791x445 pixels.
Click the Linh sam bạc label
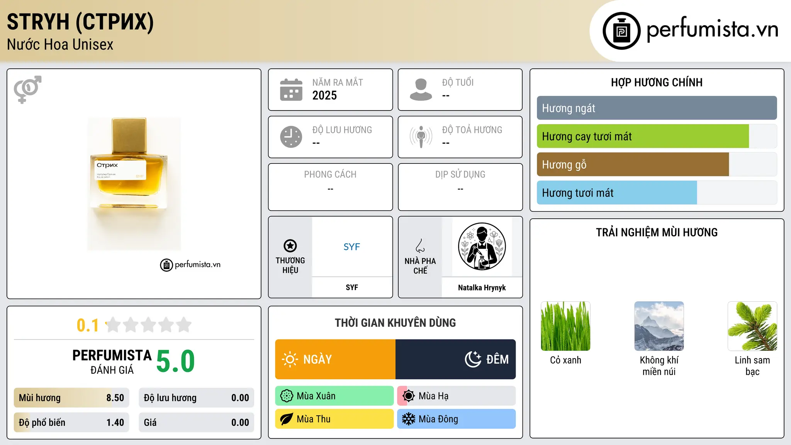[752, 366]
